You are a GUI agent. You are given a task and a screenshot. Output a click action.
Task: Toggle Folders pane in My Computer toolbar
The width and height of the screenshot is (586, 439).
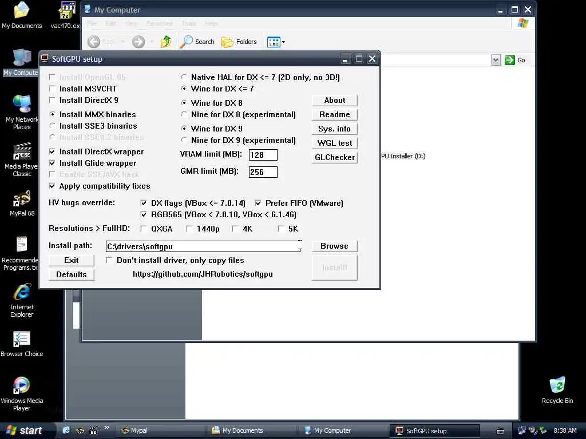click(x=239, y=42)
